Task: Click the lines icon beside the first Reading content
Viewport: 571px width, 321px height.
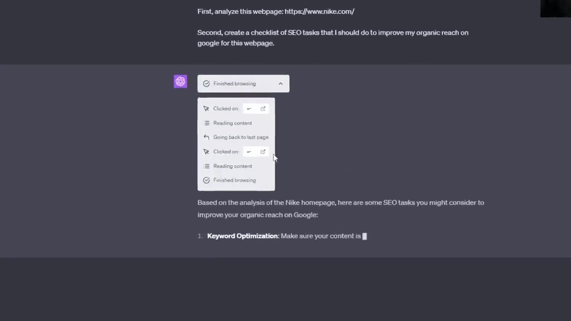Action: [x=207, y=123]
